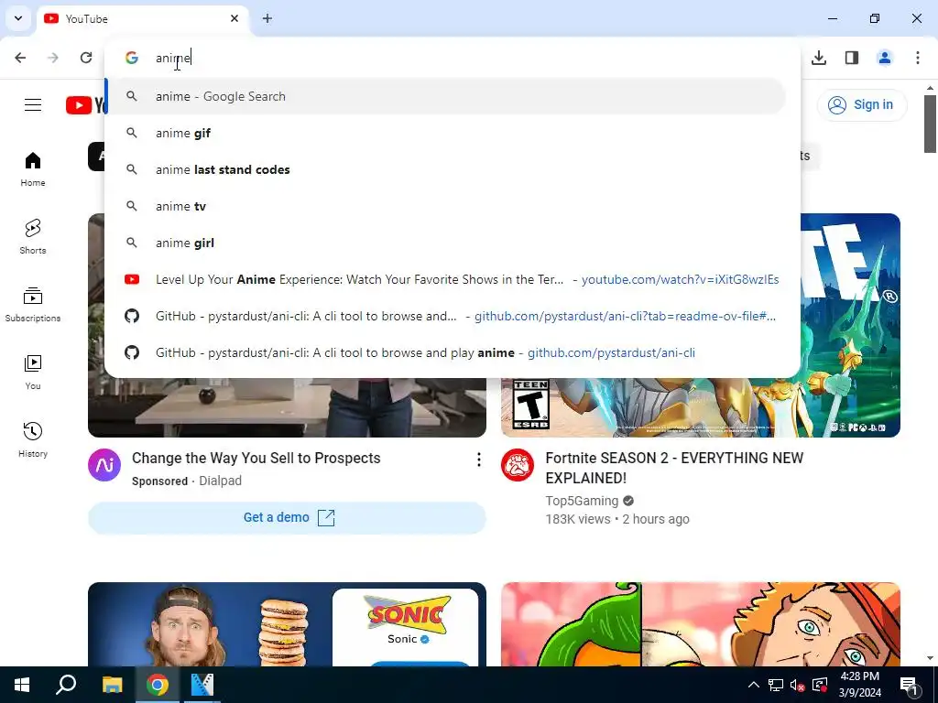The height and width of the screenshot is (703, 938).
Task: Click the Chrome taskbar icon
Action: (158, 685)
